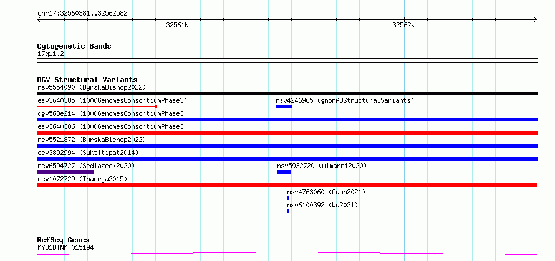Select the red nsv1072729 variant bar
Image resolution: width=555 pixels, height=261 pixels.
coord(287,185)
